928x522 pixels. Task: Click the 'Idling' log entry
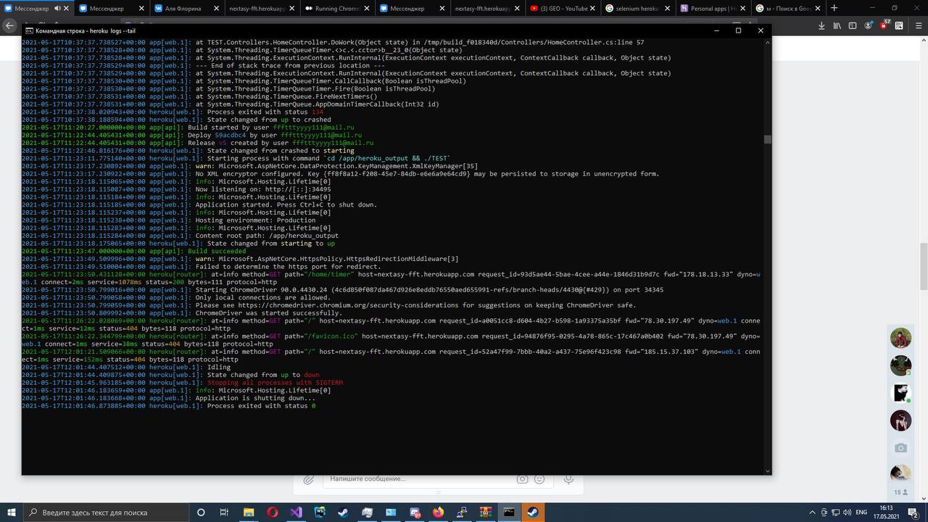(219, 367)
